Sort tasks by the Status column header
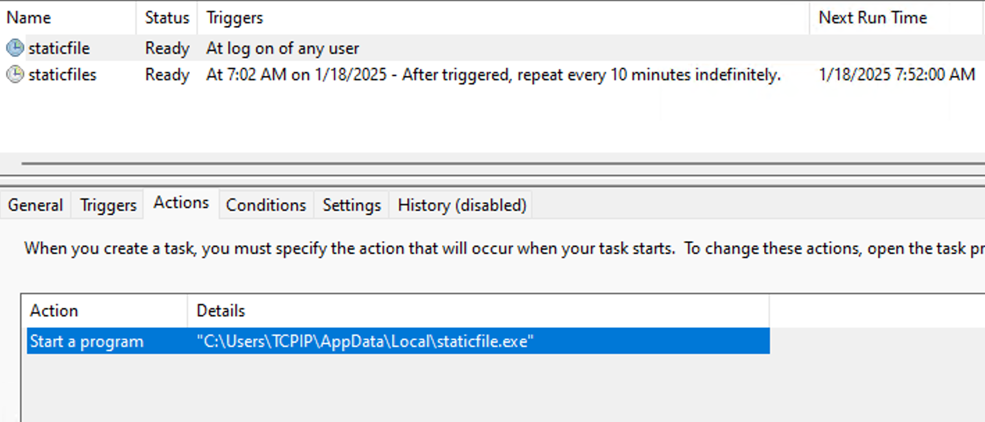The width and height of the screenshot is (985, 422). [165, 18]
